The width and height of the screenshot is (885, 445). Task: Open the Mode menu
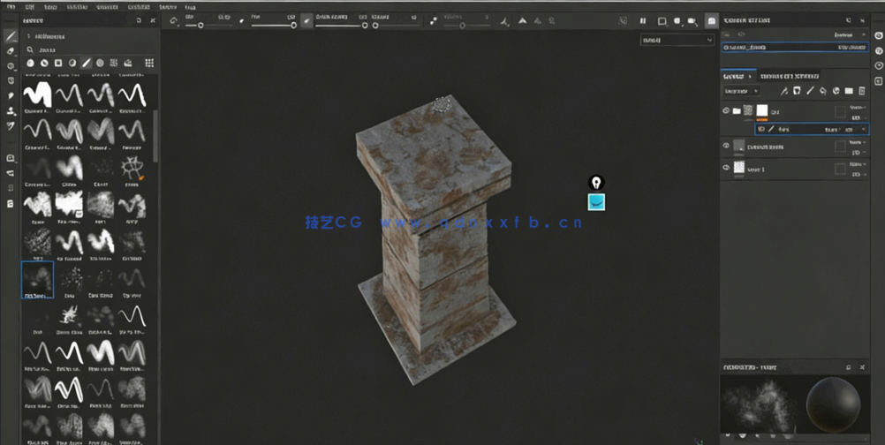(50, 7)
